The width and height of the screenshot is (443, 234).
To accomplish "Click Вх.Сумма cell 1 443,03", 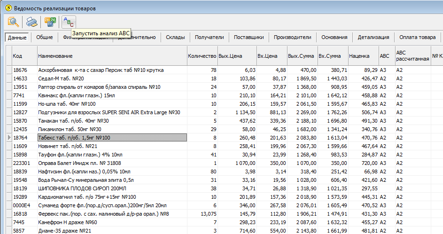I will point(333,78).
